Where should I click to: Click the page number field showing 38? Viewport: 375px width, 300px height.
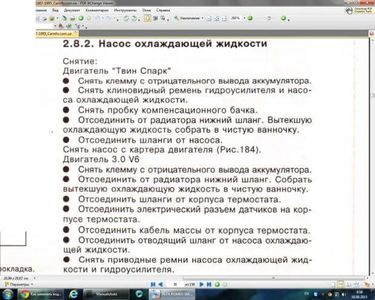(x=175, y=284)
